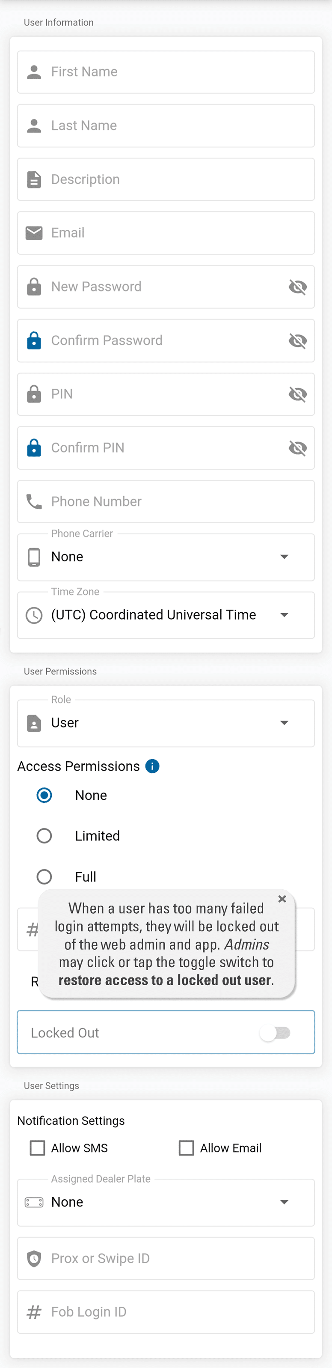Choose Full access permission
Screen dimensions: 332x1368
[x=44, y=877]
